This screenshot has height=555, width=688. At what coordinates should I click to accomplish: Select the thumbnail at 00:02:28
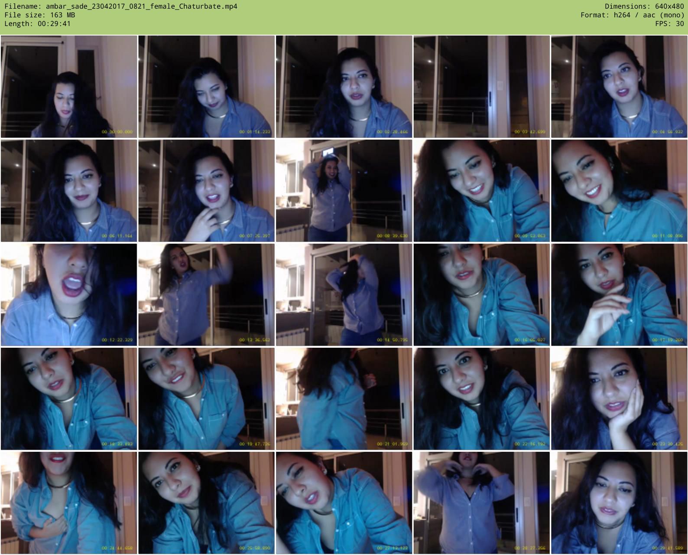pyautogui.click(x=344, y=87)
